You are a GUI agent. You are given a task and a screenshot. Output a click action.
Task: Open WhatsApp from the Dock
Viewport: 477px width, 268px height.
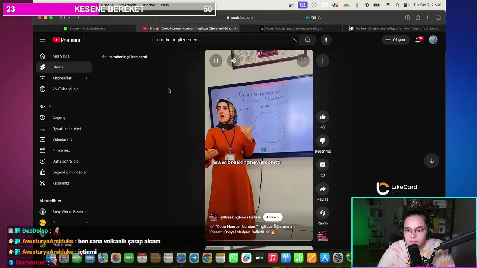[234, 258]
